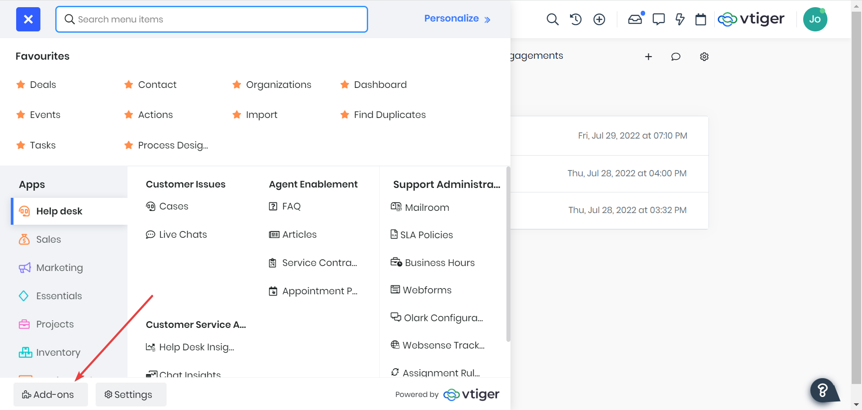Open the chat messages icon in header
The width and height of the screenshot is (862, 410).
[658, 19]
